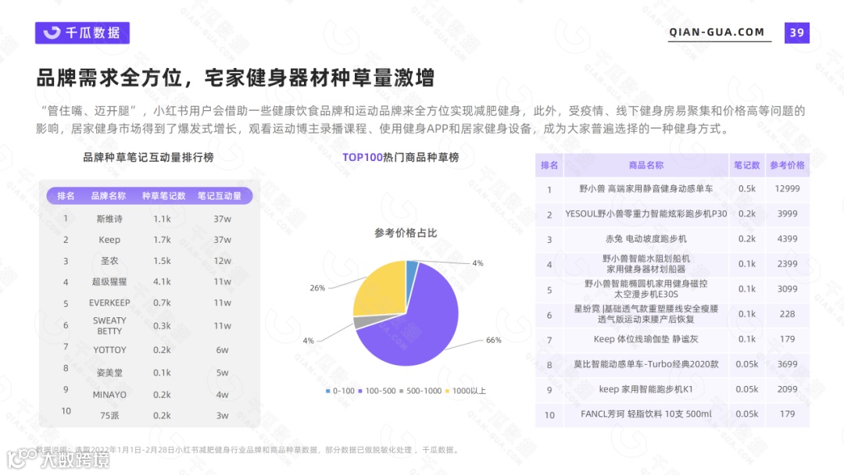This screenshot has height=475, width=844.
Task: Select the 野小兽智能水阻划船机 product
Action: pyautogui.click(x=646, y=263)
